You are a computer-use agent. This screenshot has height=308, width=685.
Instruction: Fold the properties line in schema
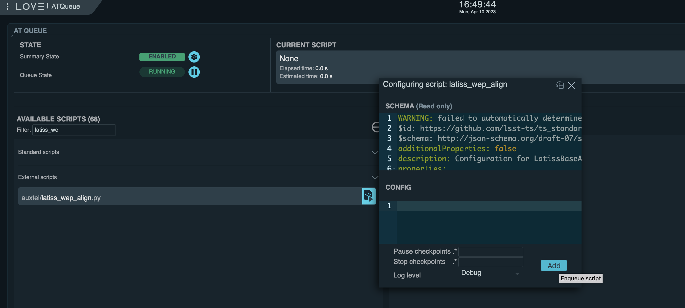click(x=394, y=168)
